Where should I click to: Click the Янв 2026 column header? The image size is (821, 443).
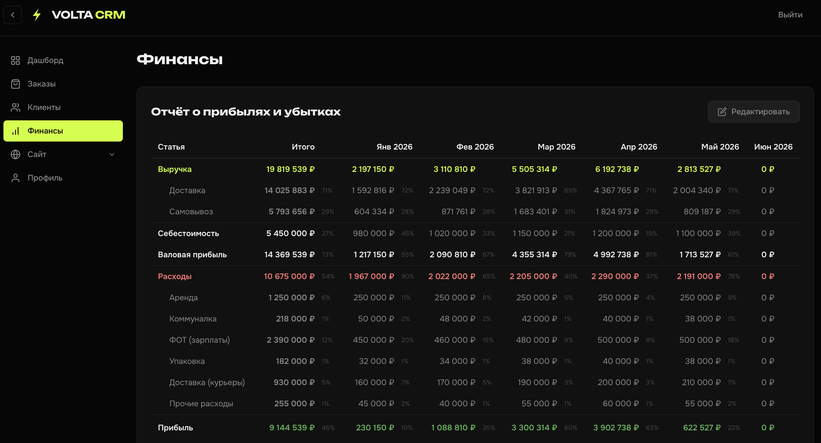[x=394, y=147]
